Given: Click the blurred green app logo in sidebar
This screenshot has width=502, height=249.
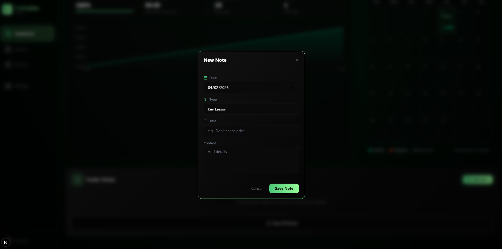Looking at the screenshot, I should pos(7,9).
